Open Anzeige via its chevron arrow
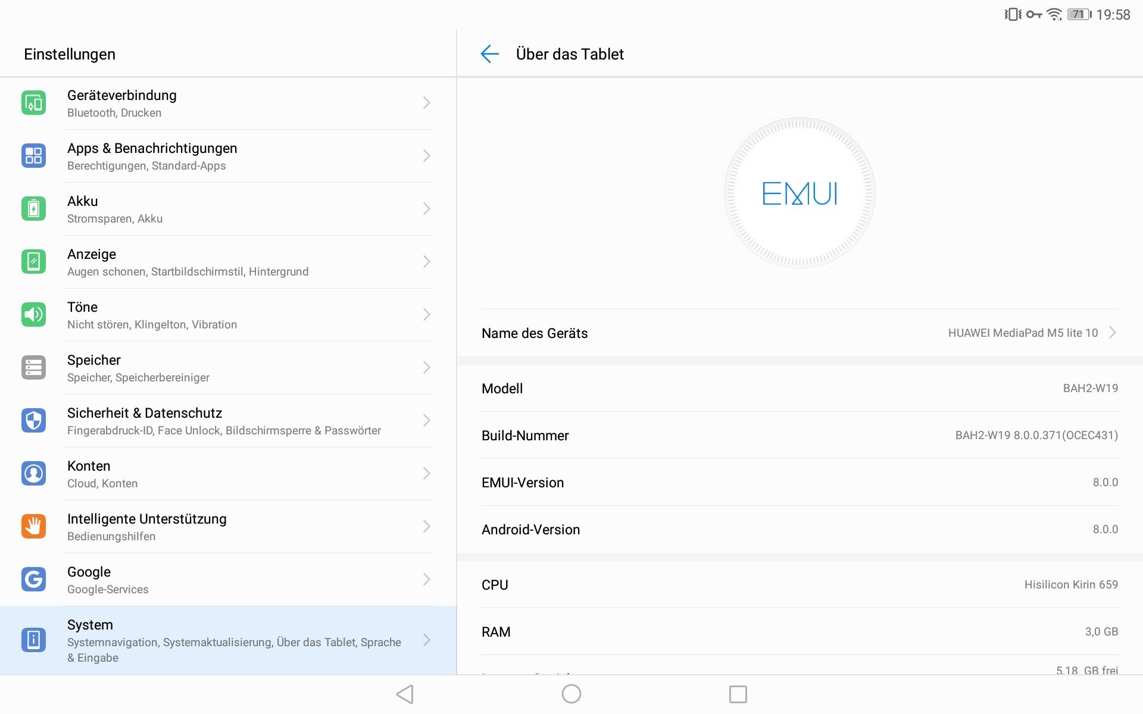1143x714 pixels. pyautogui.click(x=426, y=262)
